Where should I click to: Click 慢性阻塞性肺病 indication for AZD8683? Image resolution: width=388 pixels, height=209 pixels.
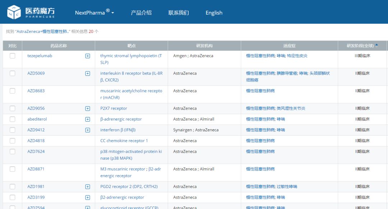260,91
